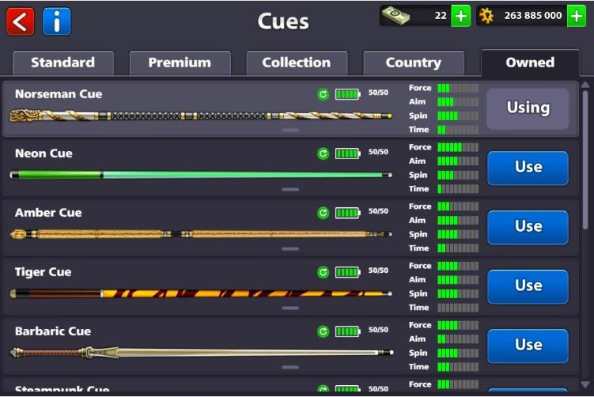Go back with the red arrow button
Image resolution: width=594 pixels, height=397 pixels.
pos(20,21)
